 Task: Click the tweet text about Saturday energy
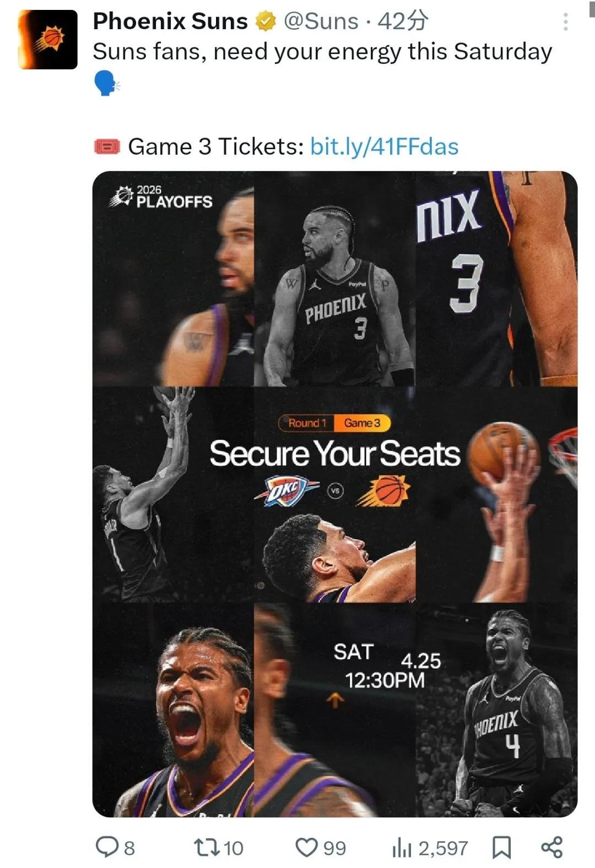pos(322,52)
